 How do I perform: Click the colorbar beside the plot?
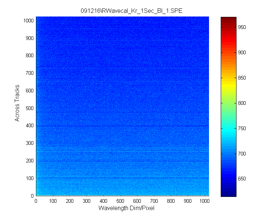click(x=228, y=107)
